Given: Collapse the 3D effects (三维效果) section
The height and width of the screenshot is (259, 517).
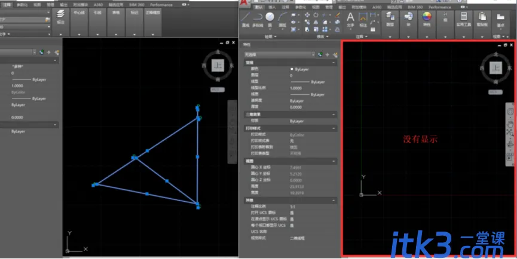Looking at the screenshot, I should 334,115.
